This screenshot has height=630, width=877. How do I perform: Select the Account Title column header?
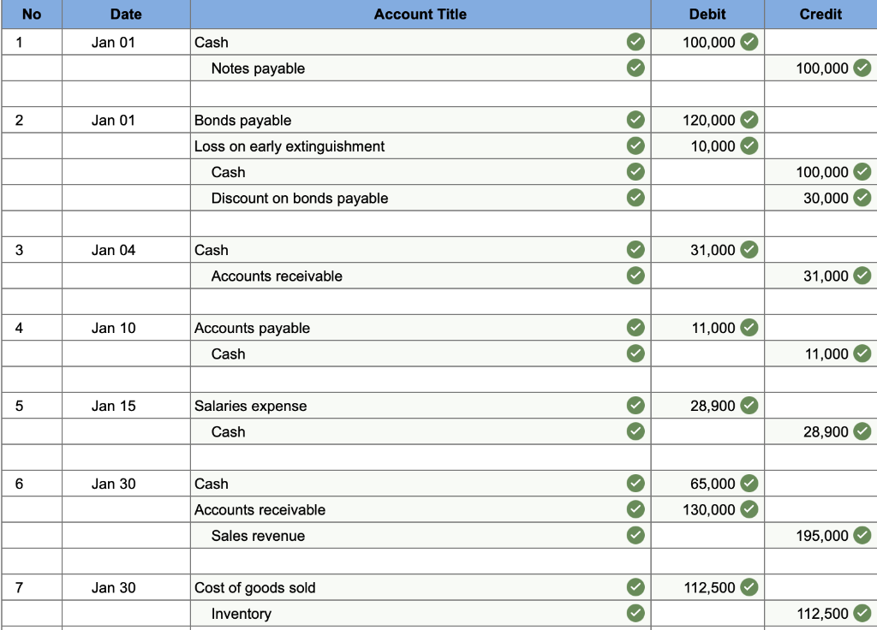(420, 14)
